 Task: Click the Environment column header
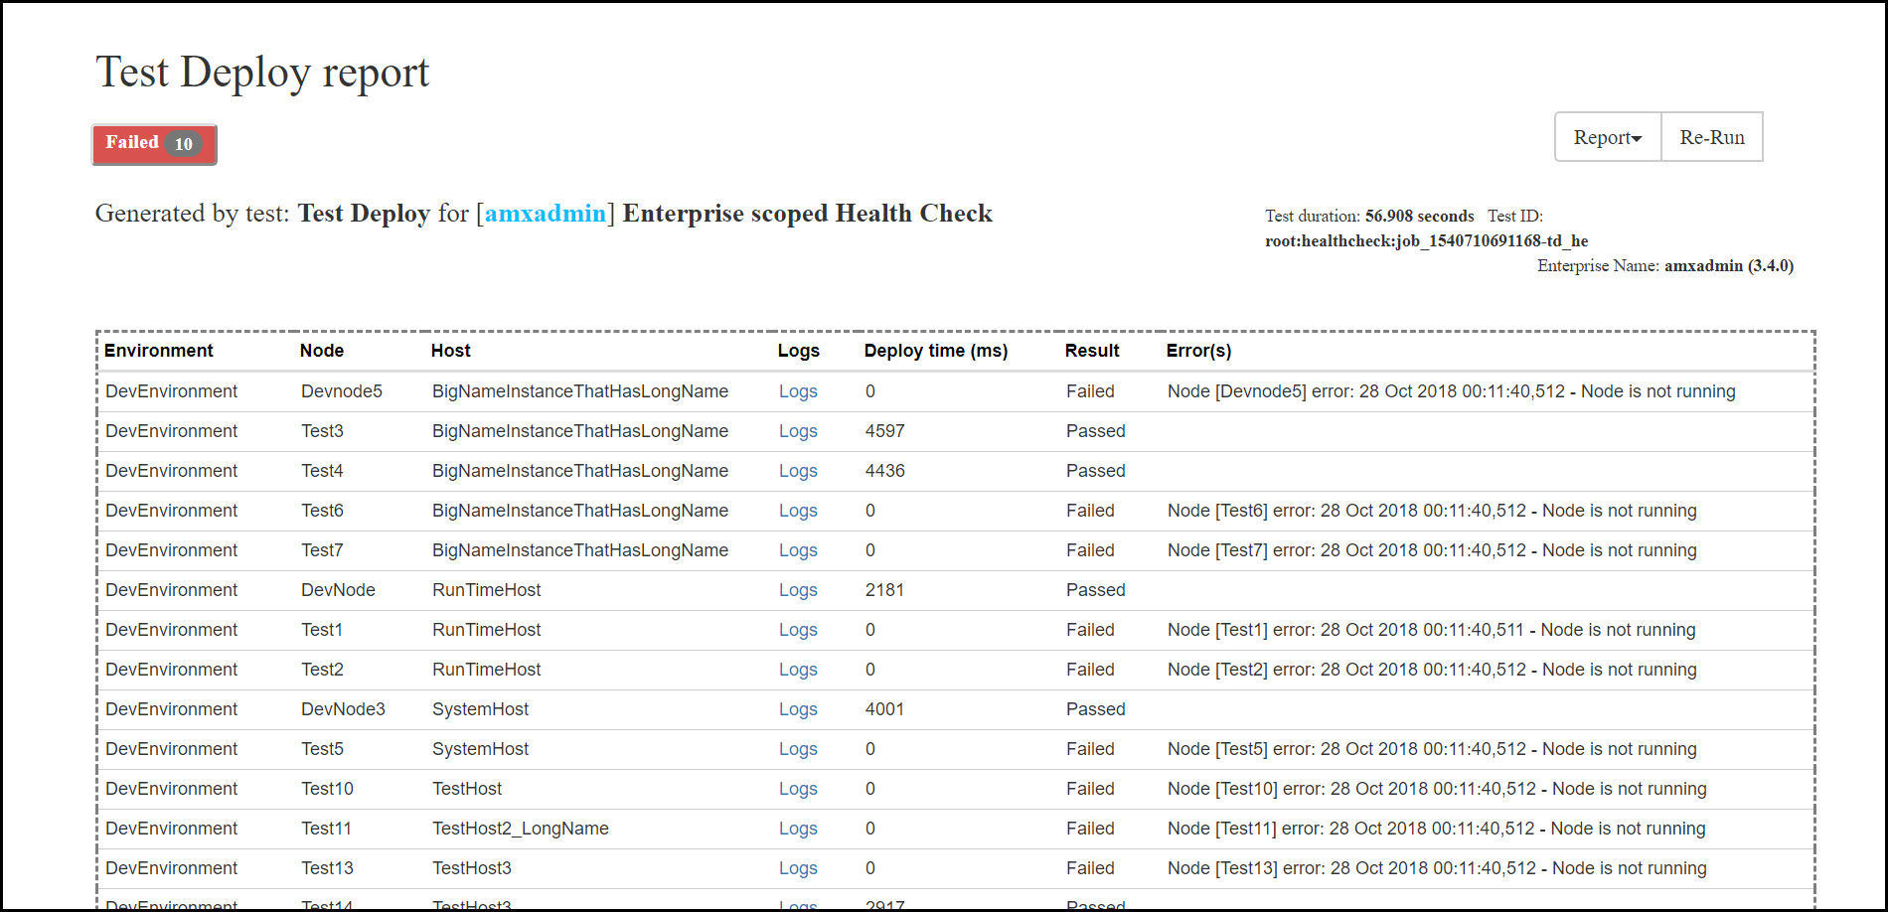pyautogui.click(x=159, y=351)
